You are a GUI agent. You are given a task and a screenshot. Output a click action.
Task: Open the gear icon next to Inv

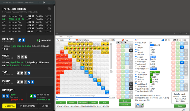(x=166, y=40)
